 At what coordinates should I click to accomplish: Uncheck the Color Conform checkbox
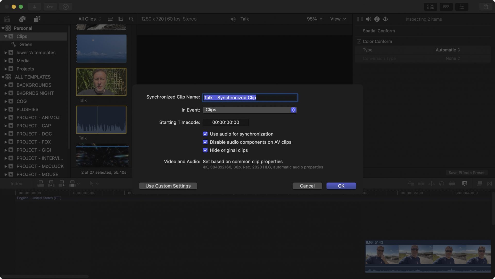359,41
